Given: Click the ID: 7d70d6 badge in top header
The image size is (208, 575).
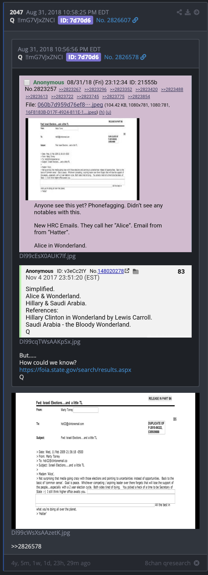Looking at the screenshot, I should [76, 20].
